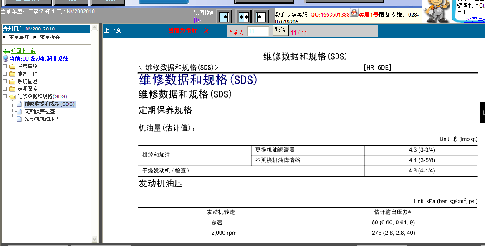Click the 定期保养规格 section heading
This screenshot has width=485, height=246.
(x=165, y=110)
